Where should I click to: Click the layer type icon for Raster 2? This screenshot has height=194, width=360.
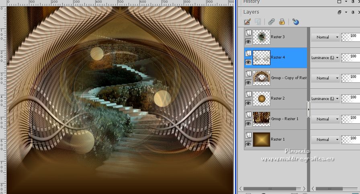[248, 94]
